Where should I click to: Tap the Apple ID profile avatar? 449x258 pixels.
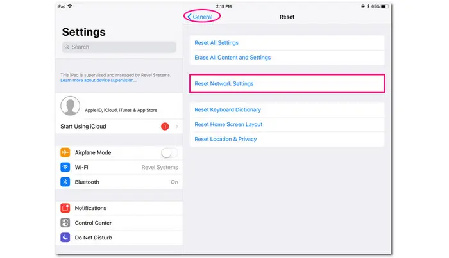[70, 106]
